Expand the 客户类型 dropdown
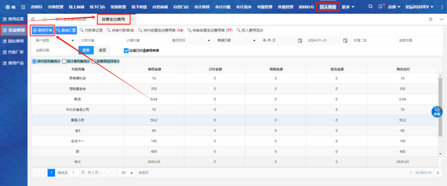The width and height of the screenshot is (447, 186). [x=73, y=41]
